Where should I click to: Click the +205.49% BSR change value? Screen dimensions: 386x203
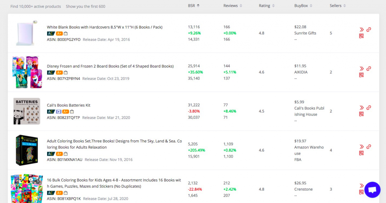click(196, 150)
